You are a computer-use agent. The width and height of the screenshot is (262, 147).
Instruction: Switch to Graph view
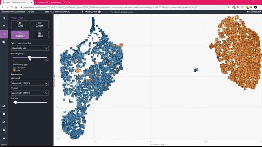tap(40, 24)
